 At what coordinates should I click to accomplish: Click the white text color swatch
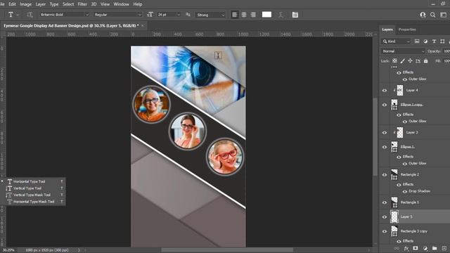(266, 14)
